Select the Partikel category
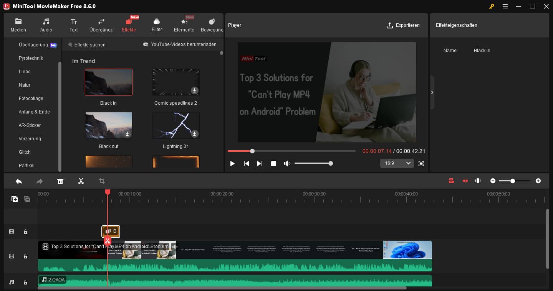553x291 pixels. click(x=26, y=166)
